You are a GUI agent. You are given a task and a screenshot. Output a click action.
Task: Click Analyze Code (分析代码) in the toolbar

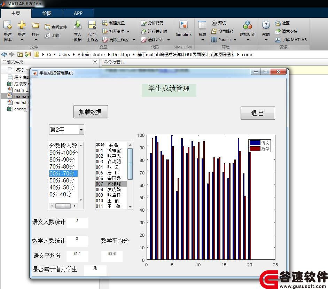pos(152,23)
